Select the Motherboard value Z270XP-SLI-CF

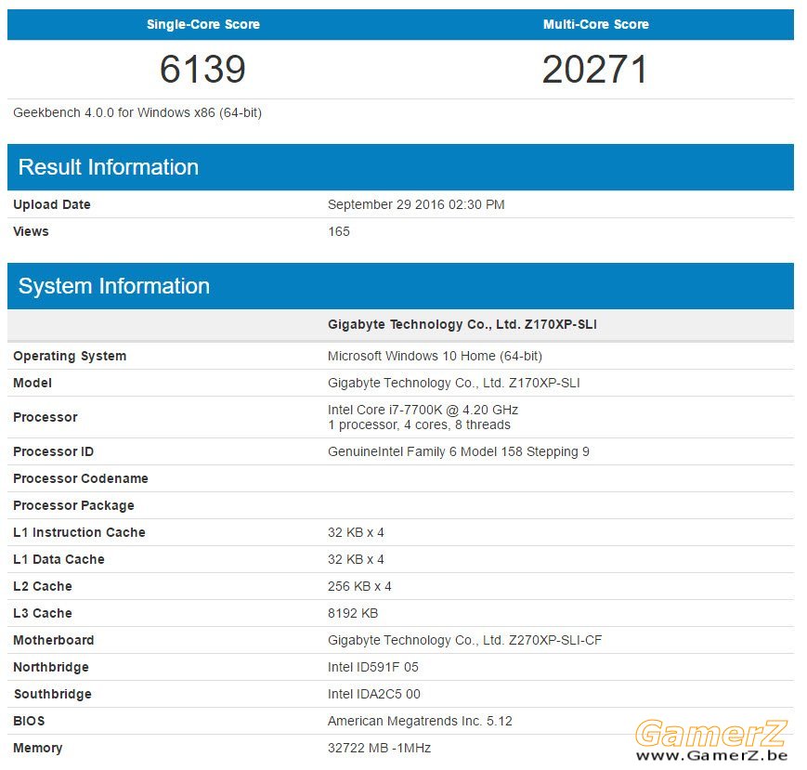click(464, 640)
